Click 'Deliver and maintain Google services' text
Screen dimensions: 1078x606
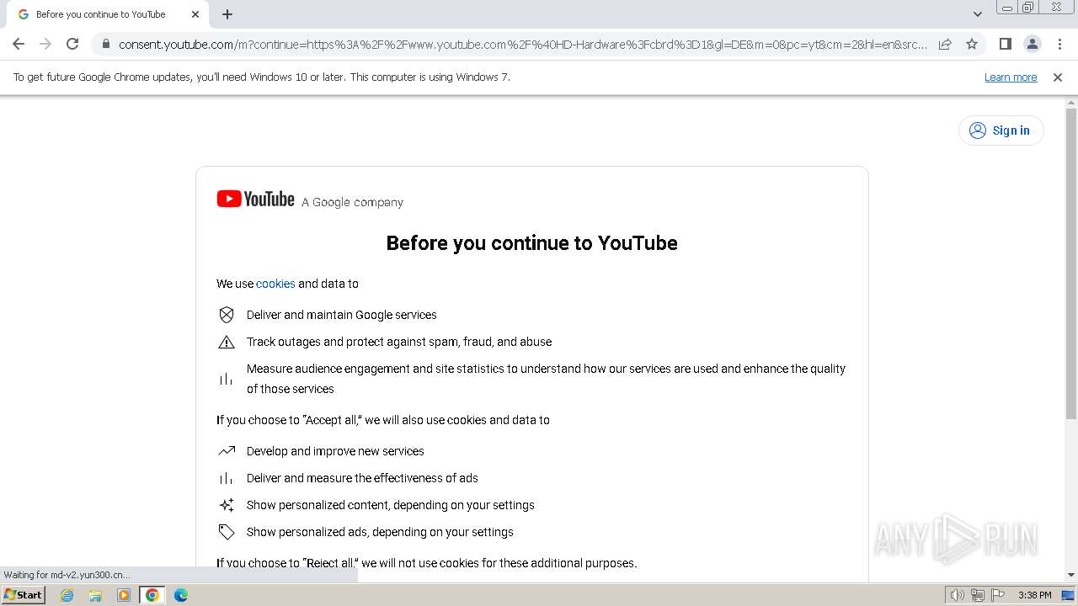pos(341,315)
